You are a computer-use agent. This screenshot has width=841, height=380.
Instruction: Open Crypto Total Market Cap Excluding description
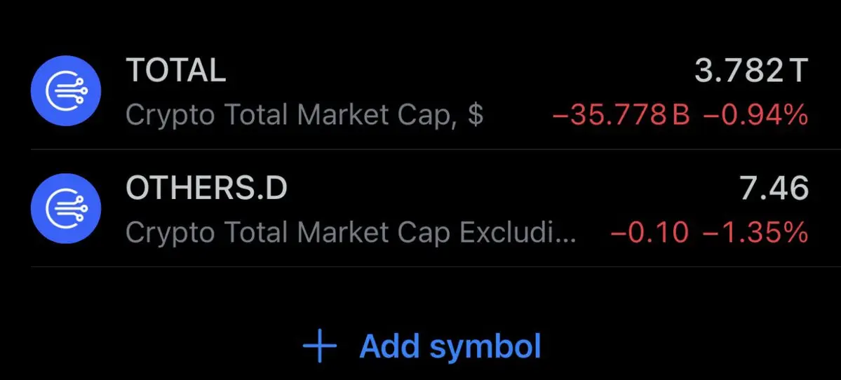tap(351, 233)
